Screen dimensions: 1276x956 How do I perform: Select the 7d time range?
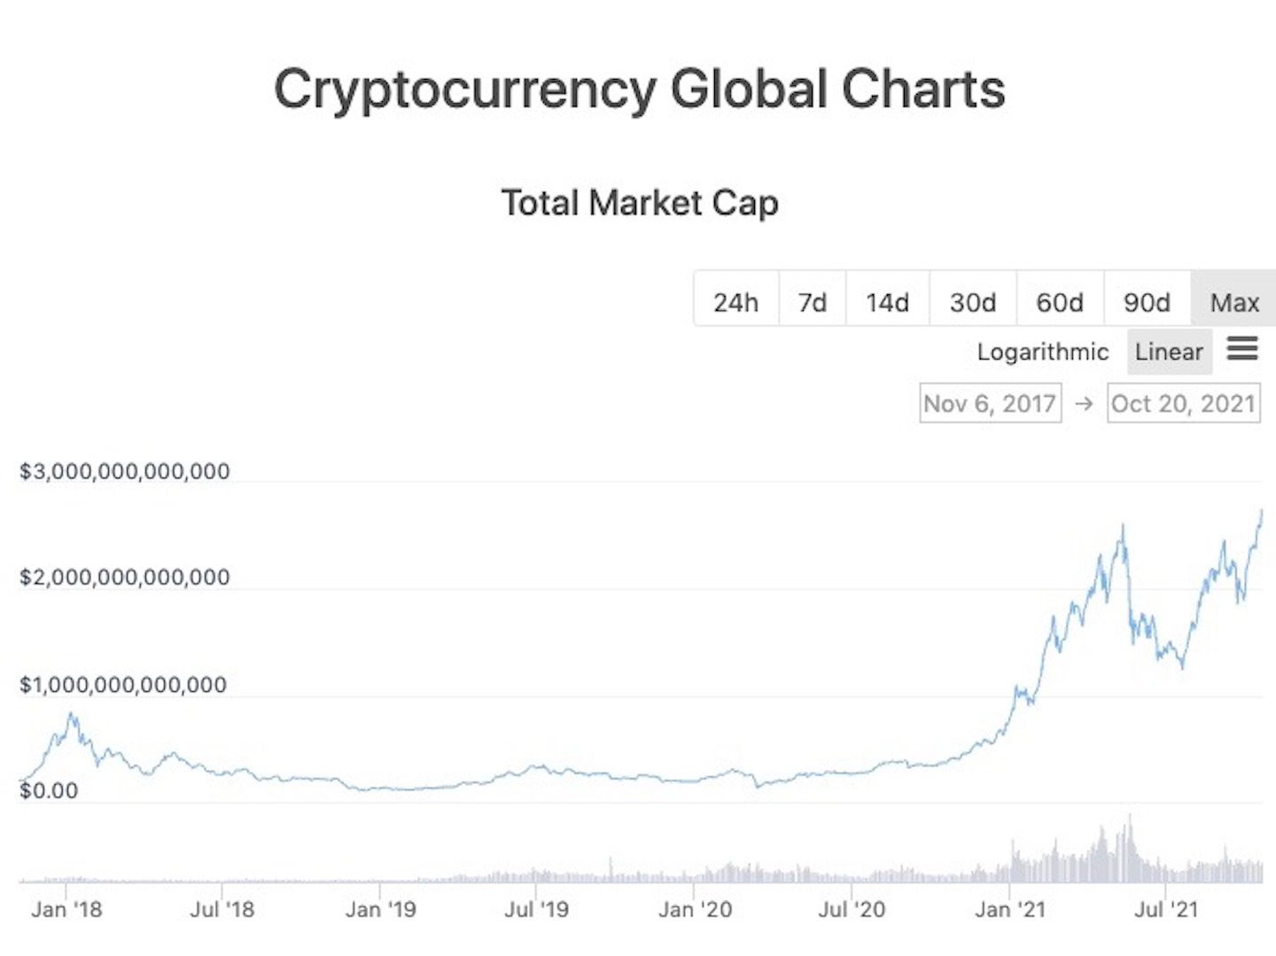(812, 302)
